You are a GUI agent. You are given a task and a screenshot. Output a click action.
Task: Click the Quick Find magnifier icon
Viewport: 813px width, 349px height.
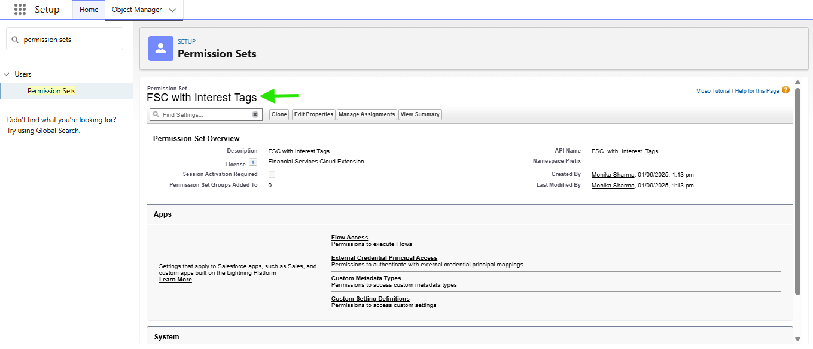15,40
